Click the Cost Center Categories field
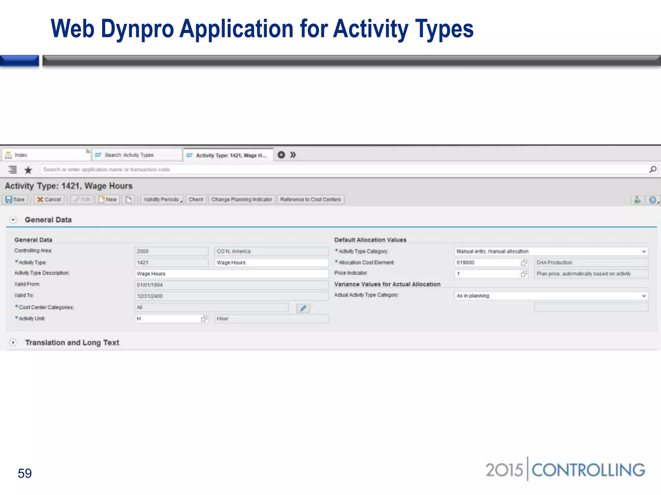This screenshot has height=495, width=661. tap(211, 307)
